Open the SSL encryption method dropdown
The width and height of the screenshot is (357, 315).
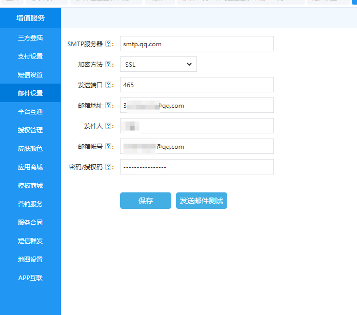[158, 64]
